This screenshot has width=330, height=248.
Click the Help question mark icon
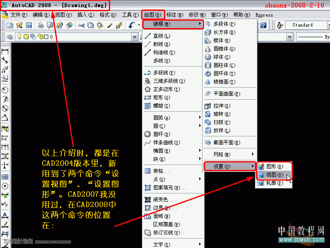[x=263, y=25]
